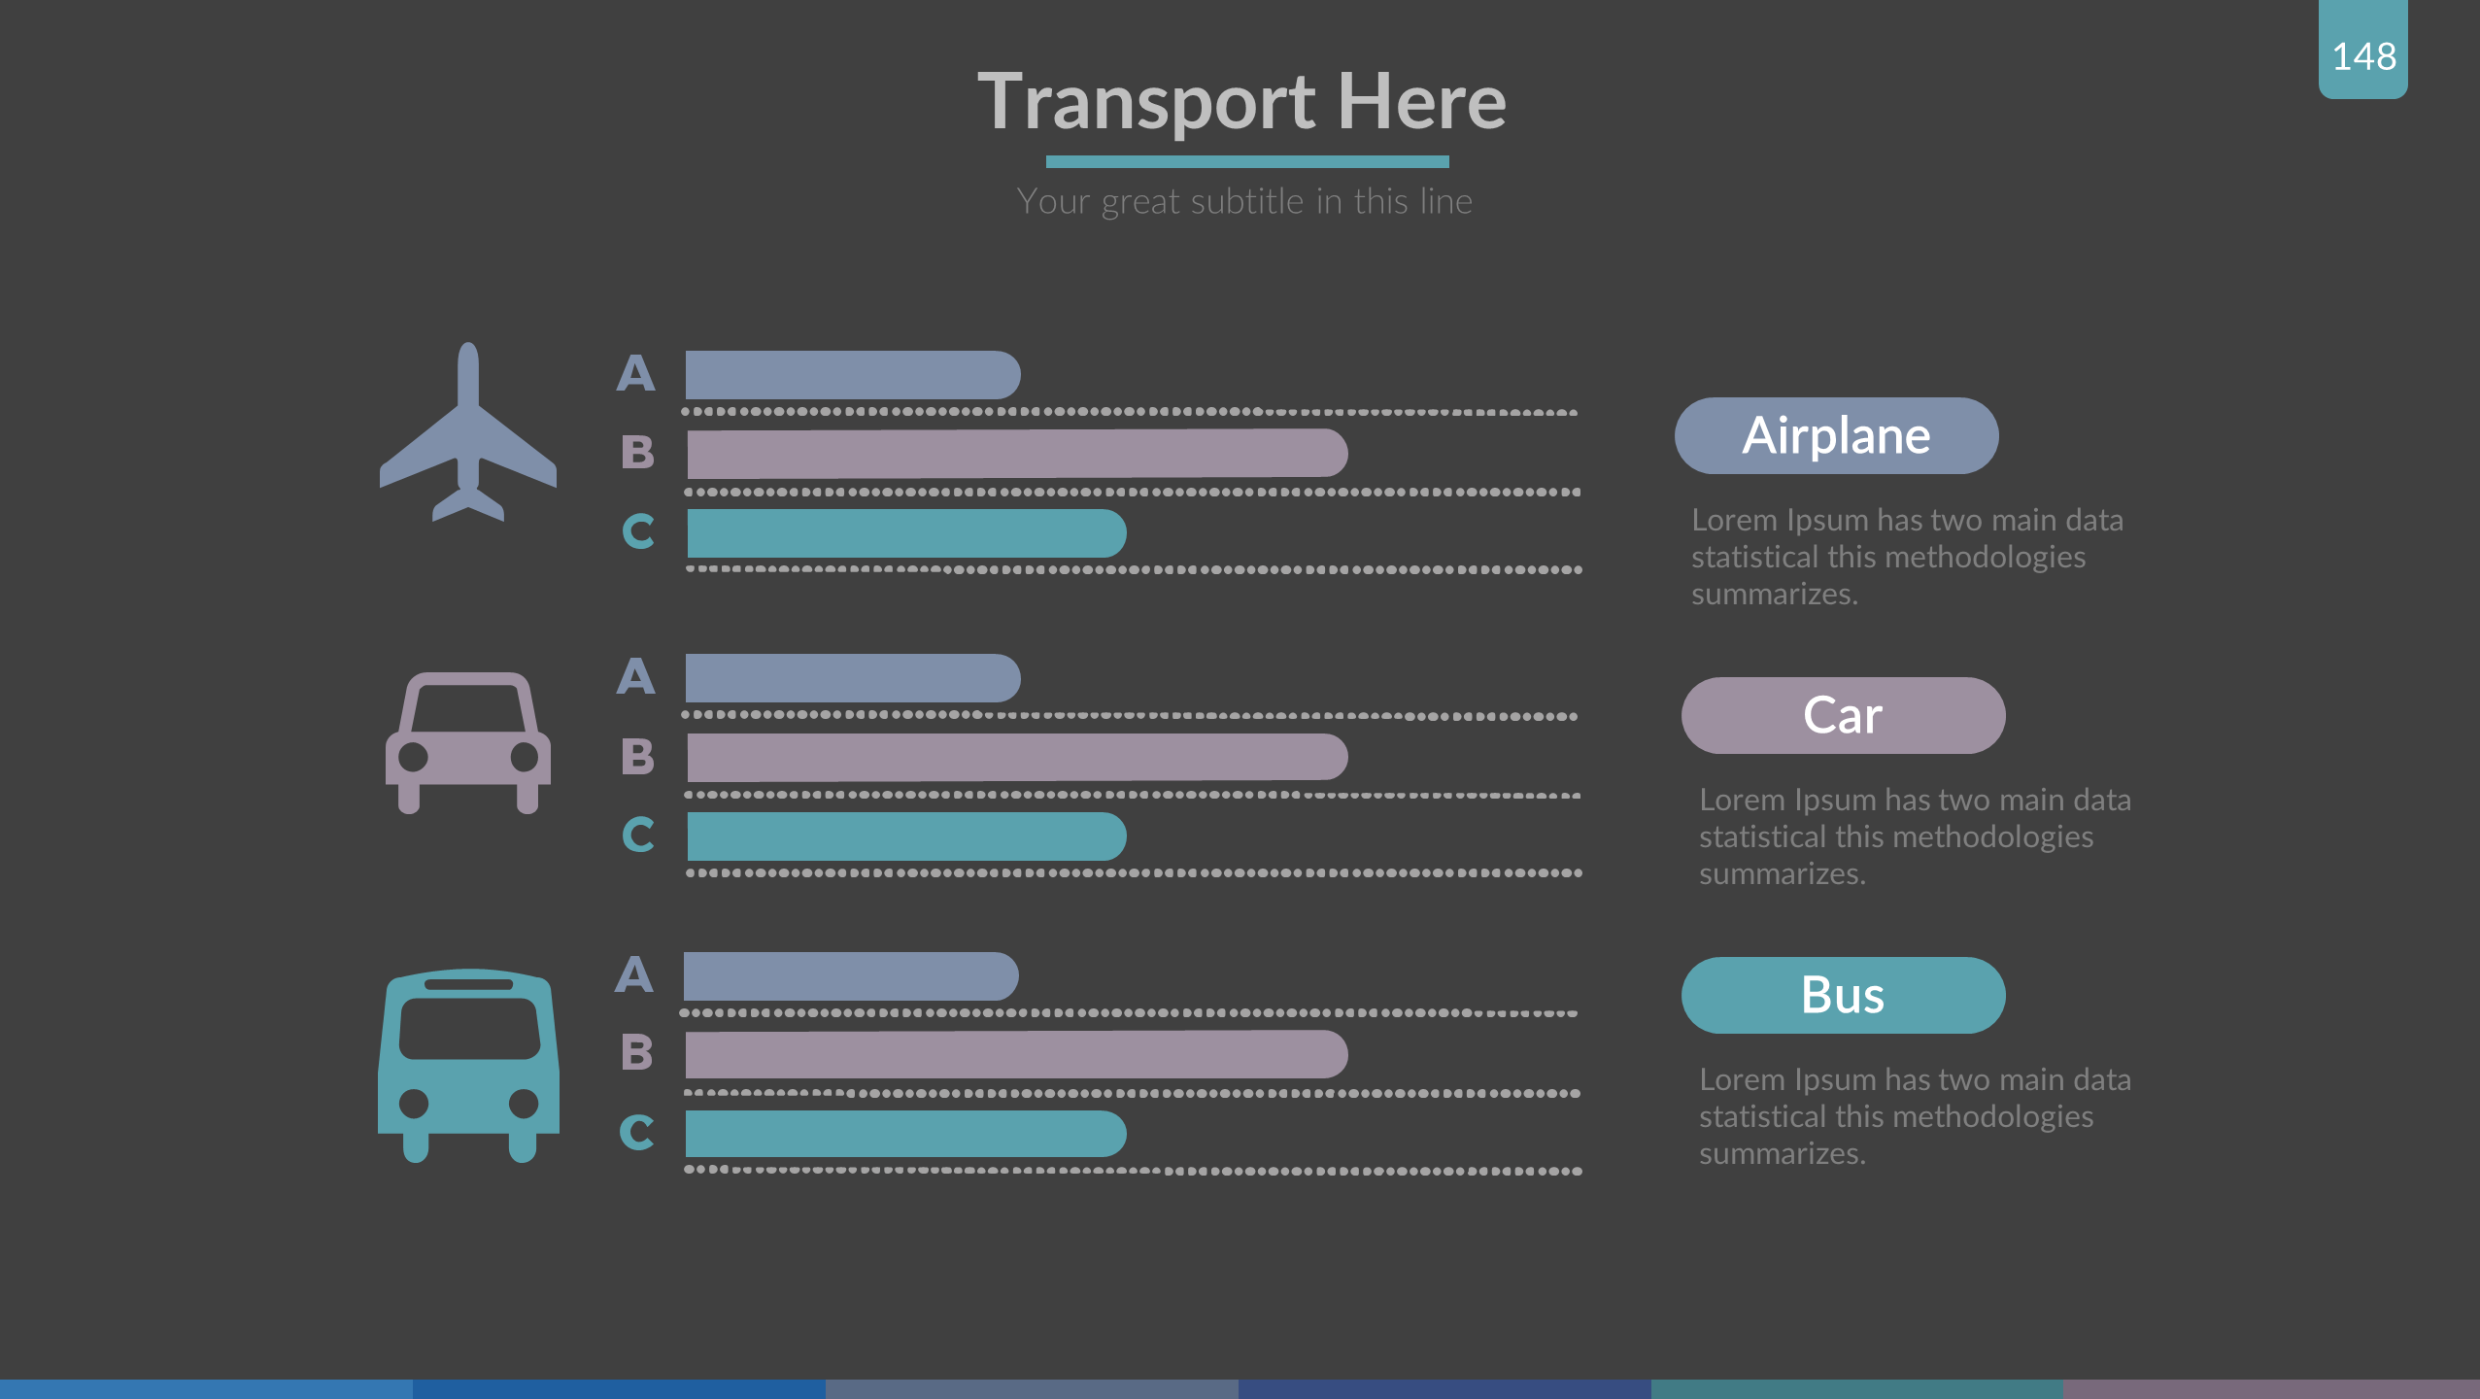
Task: Click bus section bar C
Action: click(904, 1134)
